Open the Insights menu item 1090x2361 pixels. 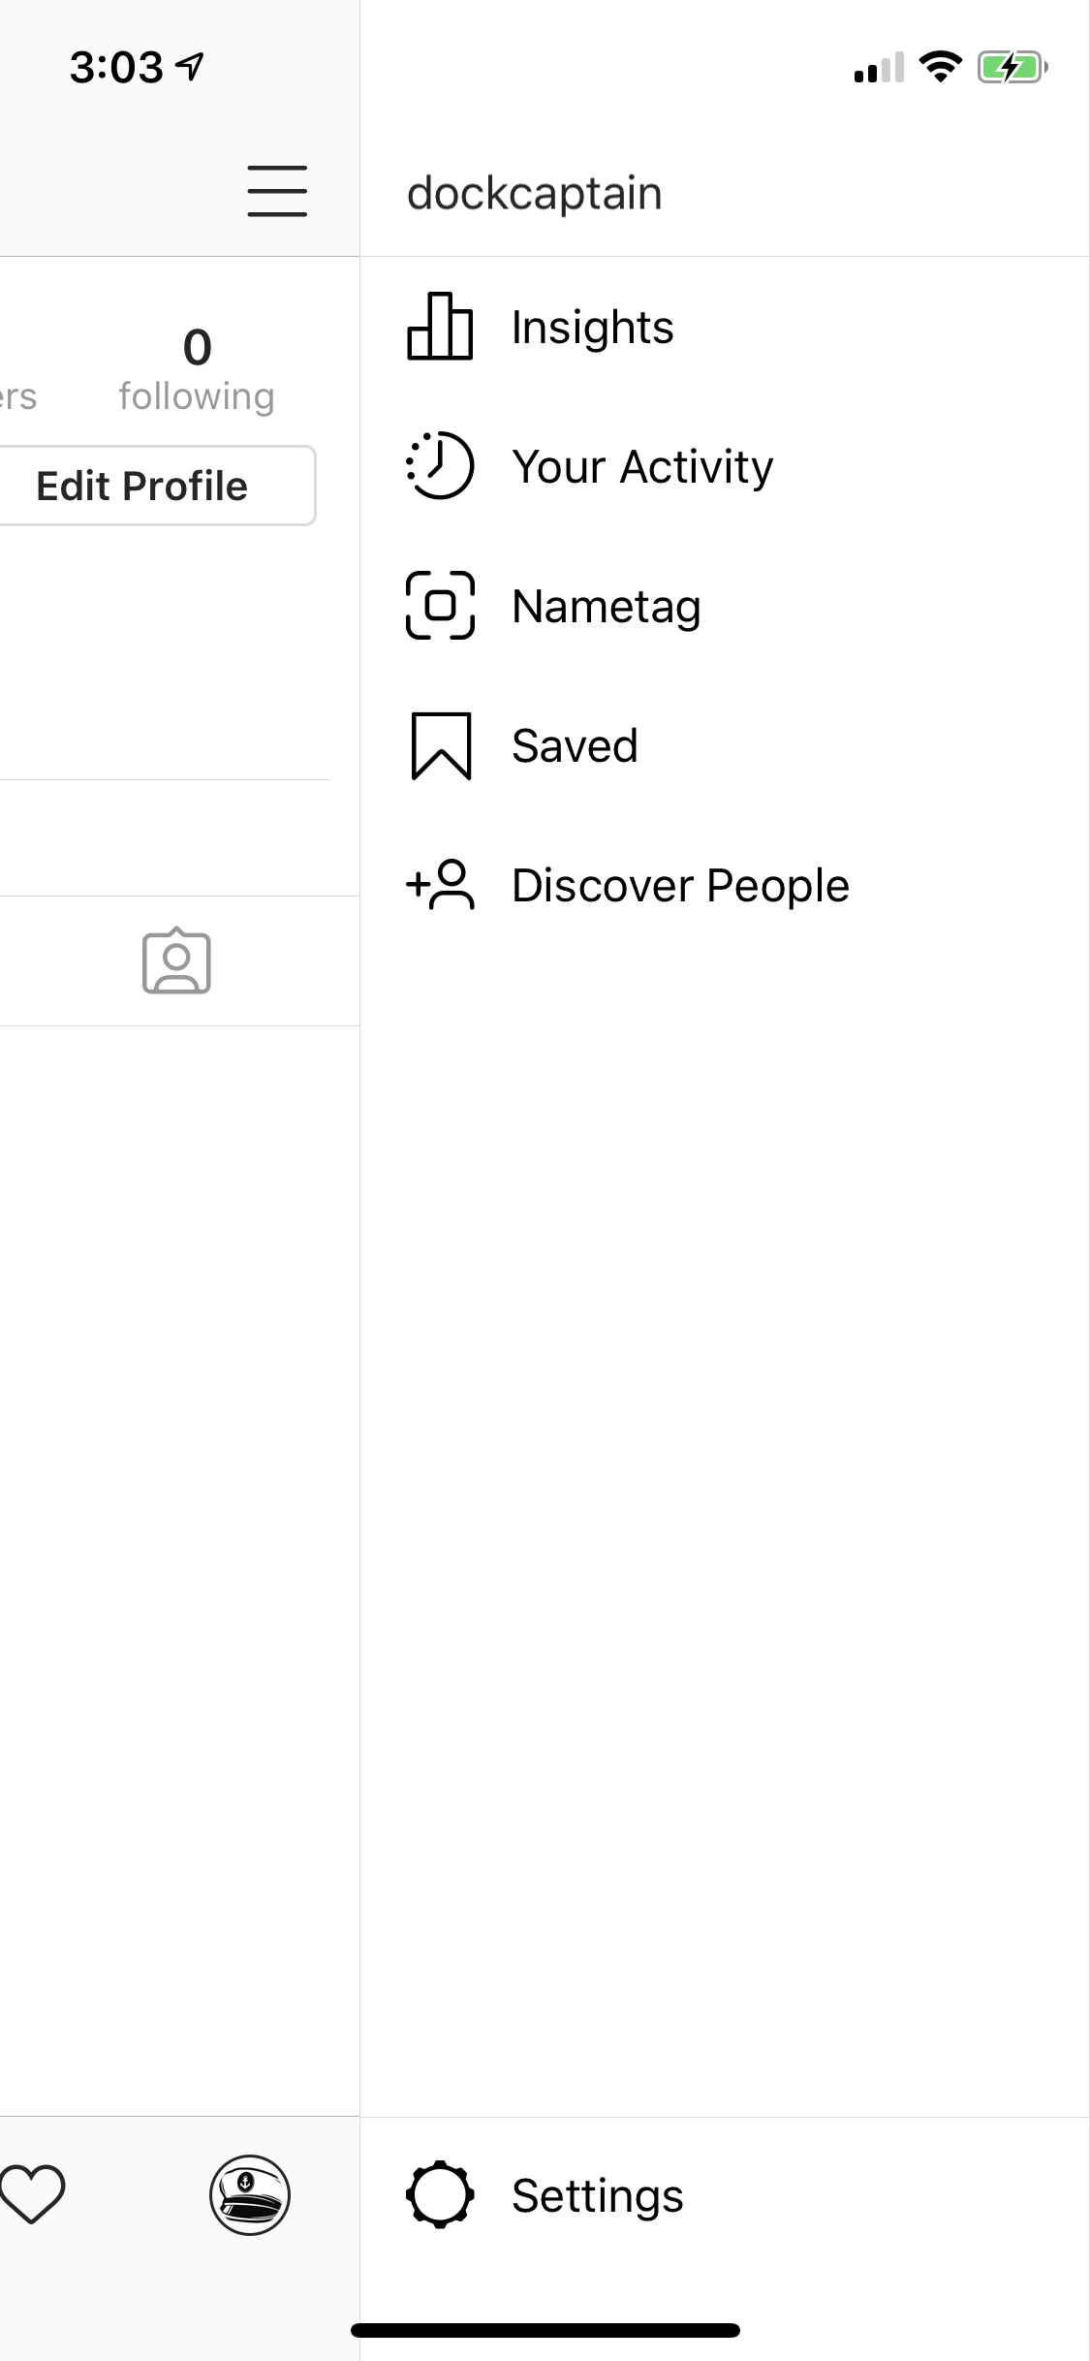(x=592, y=328)
